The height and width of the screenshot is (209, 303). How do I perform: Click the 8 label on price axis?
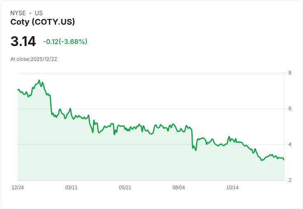pos(290,73)
